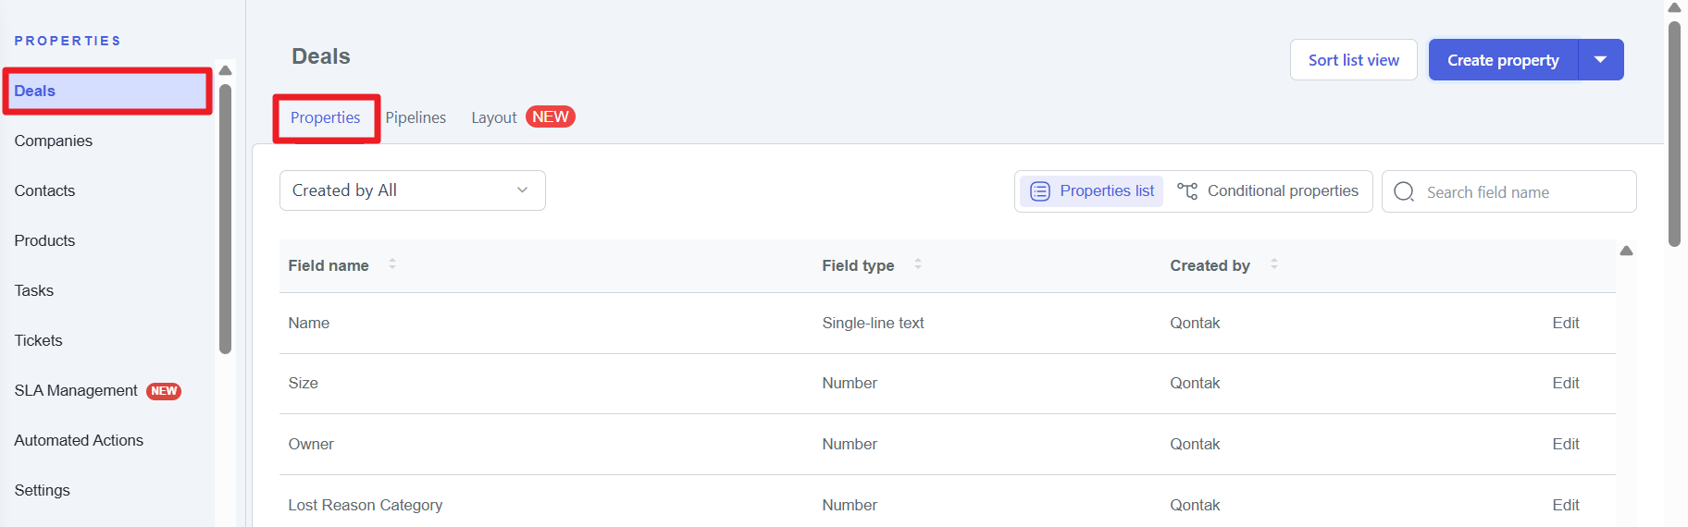Click the NEW badge beside SLA Management
Viewport: 1688px width, 527px height.
[164, 391]
